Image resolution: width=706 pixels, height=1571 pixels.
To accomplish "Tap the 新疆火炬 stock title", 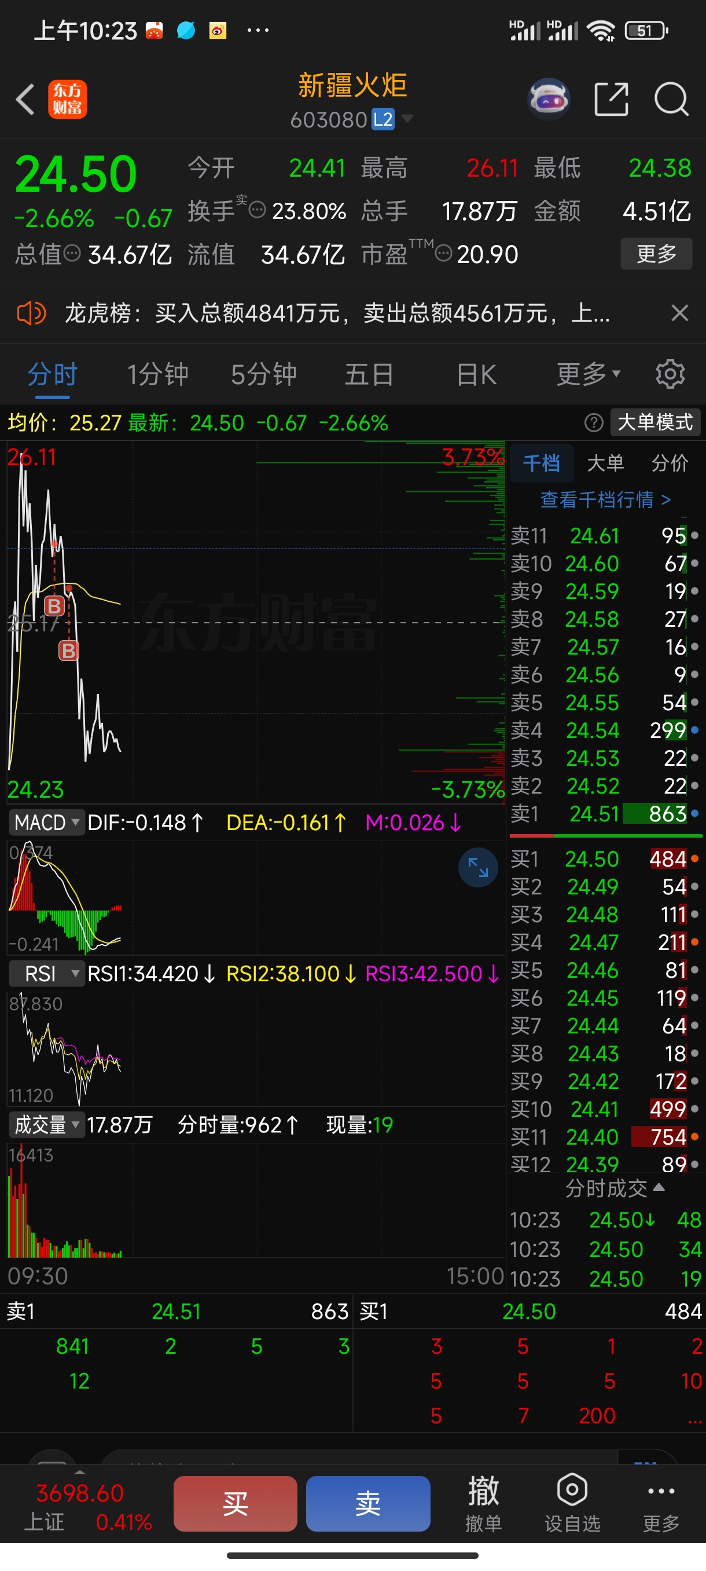I will 352,85.
